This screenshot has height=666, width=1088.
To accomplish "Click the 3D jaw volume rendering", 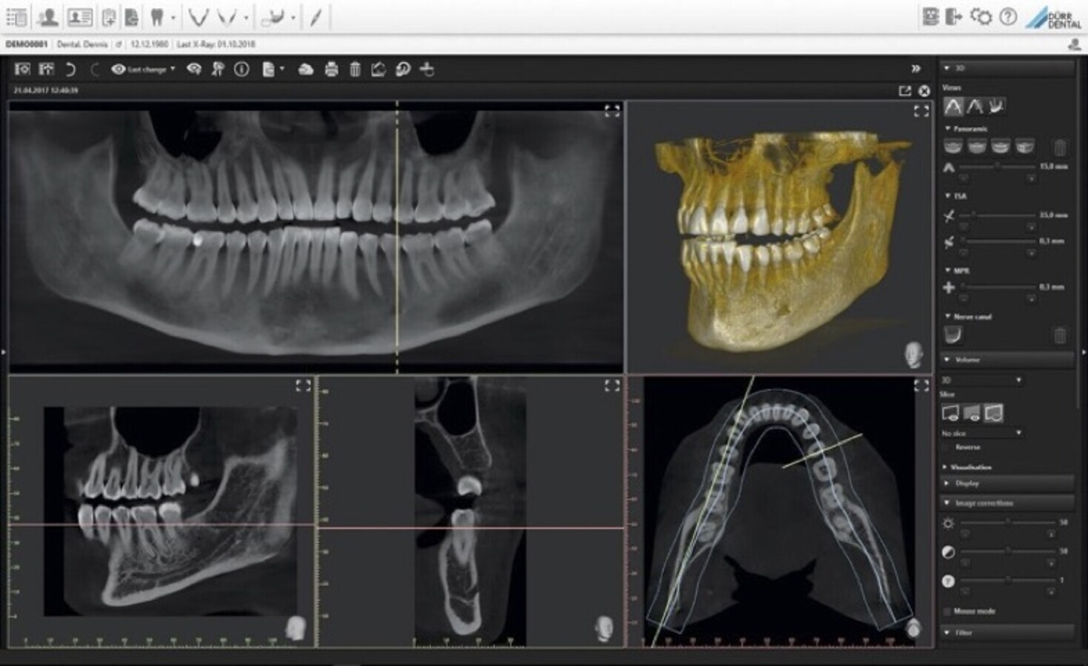I will click(778, 237).
